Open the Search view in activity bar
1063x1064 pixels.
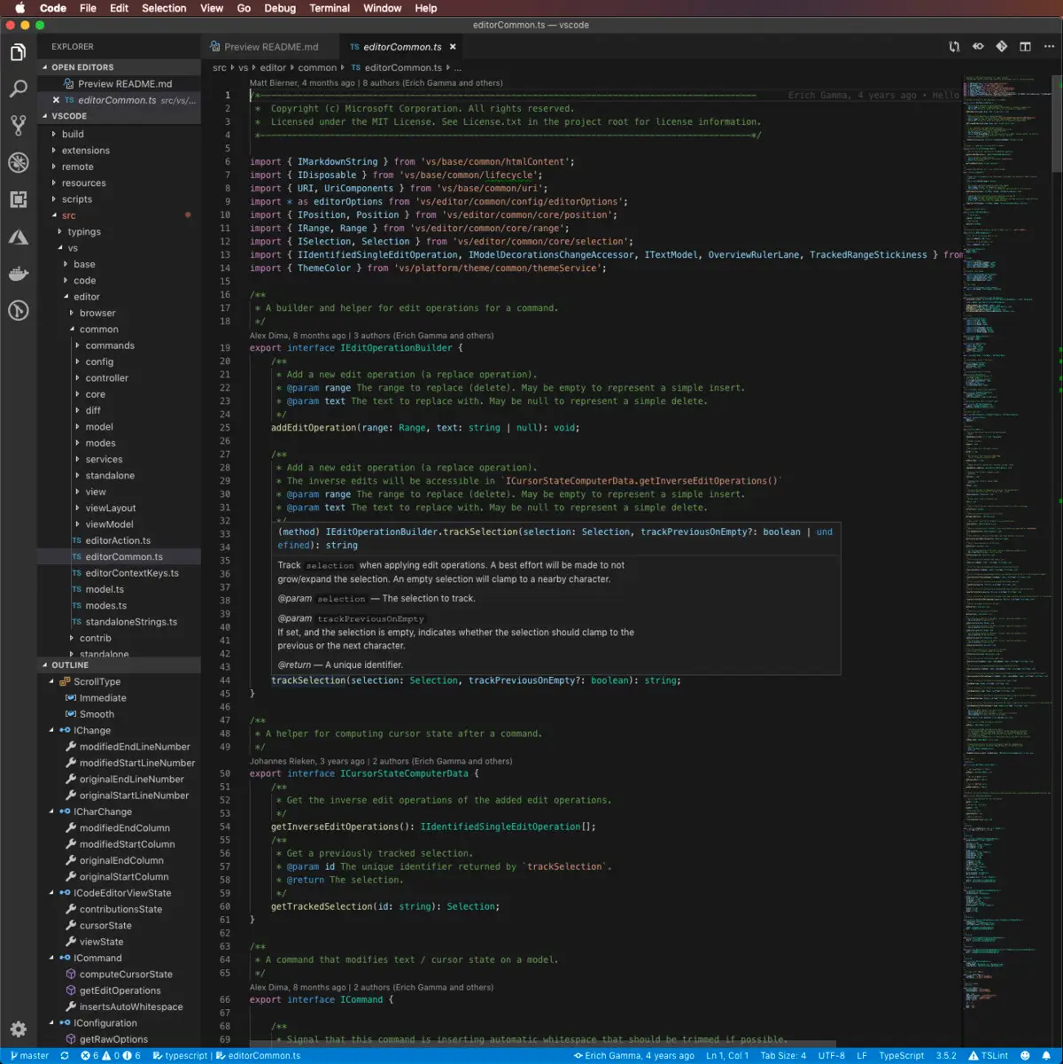pyautogui.click(x=18, y=89)
